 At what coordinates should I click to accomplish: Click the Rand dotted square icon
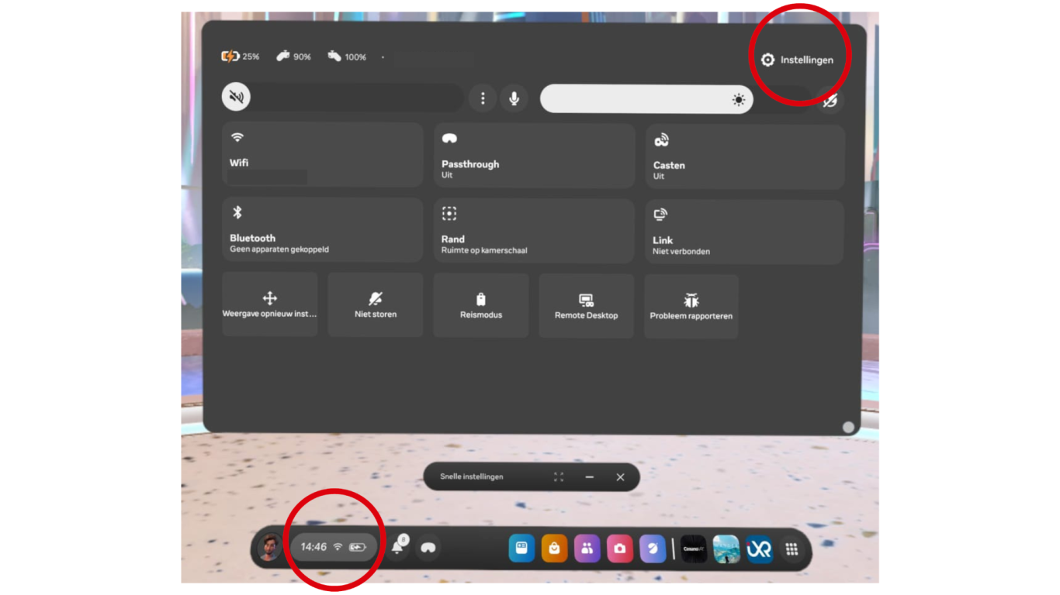click(449, 213)
